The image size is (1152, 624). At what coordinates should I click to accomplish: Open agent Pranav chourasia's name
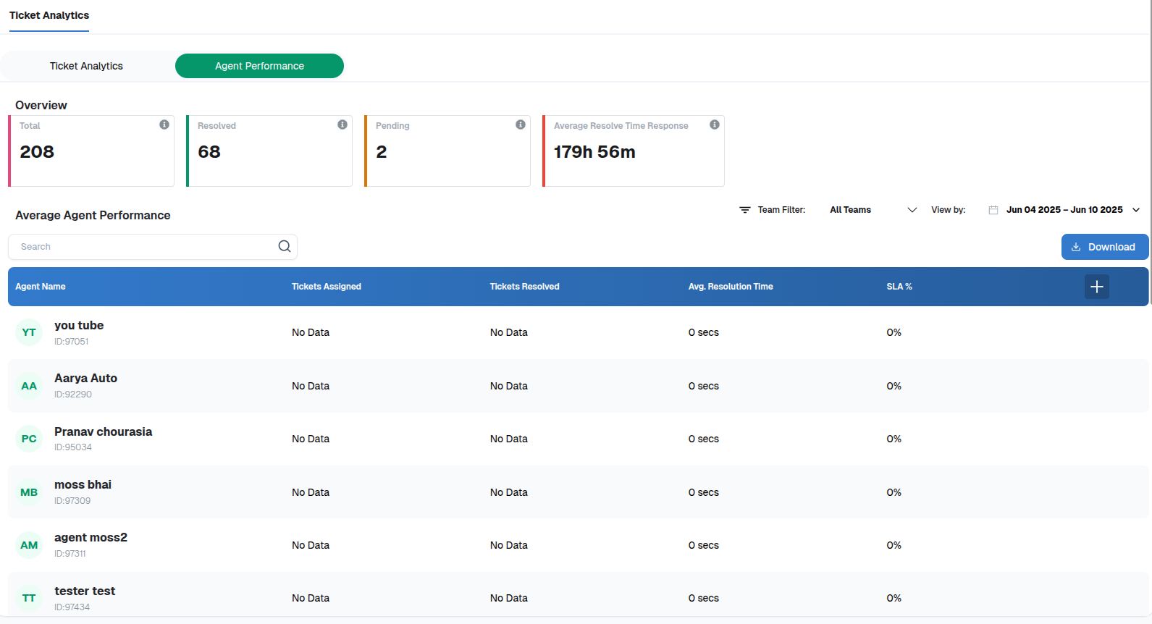click(103, 431)
